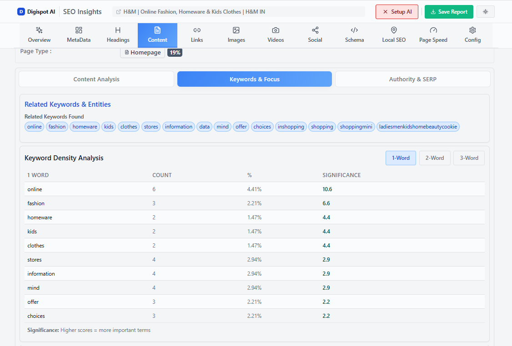Click the 'clothes' keyword chip

(x=129, y=127)
